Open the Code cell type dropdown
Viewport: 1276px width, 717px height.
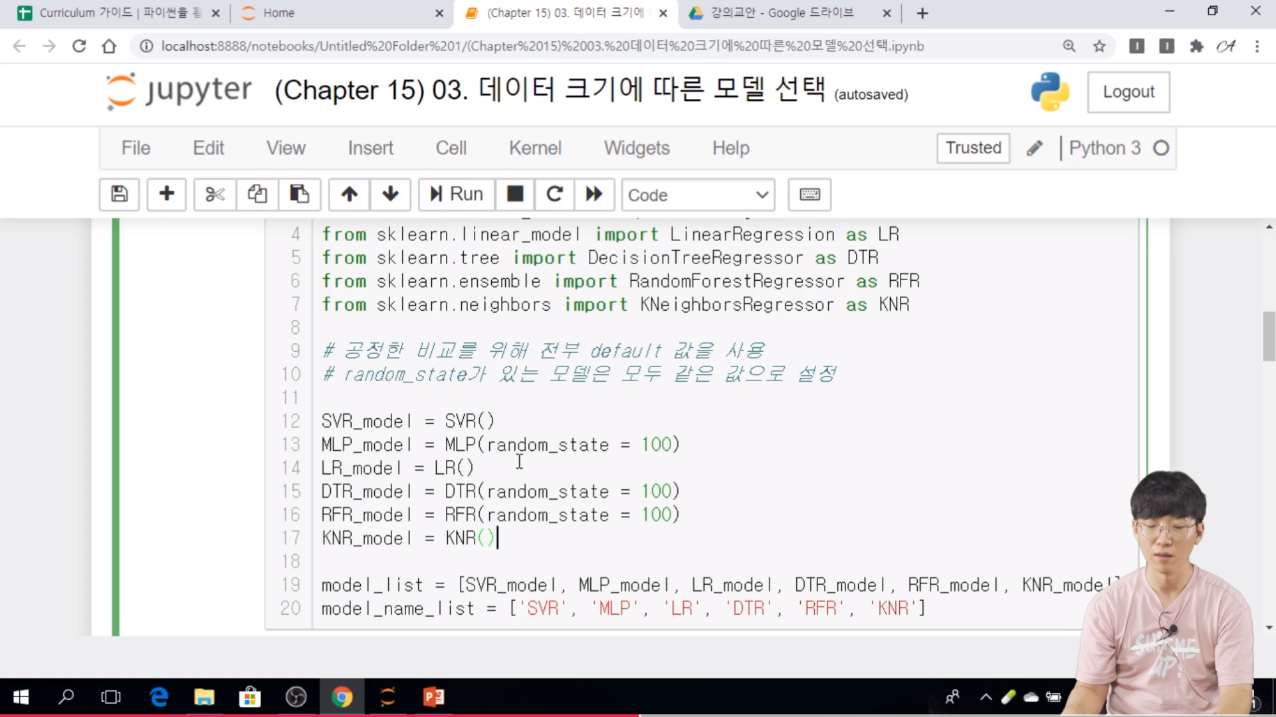(x=698, y=195)
